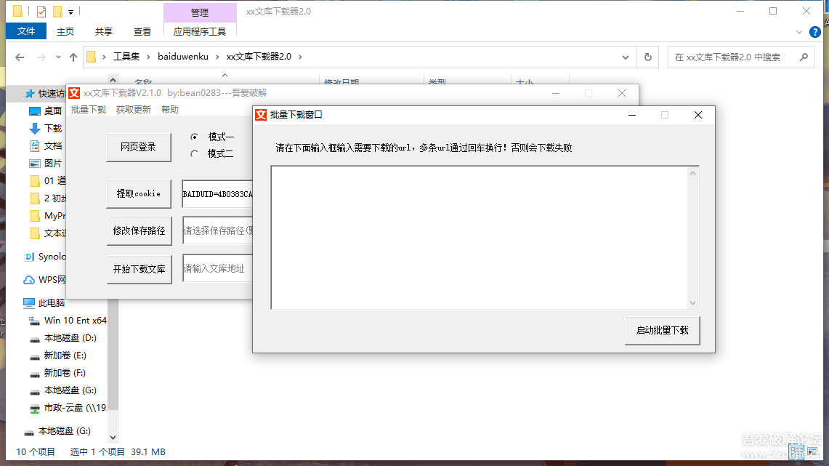Click the text area scroll-down arrow
The width and height of the screenshot is (829, 466).
click(x=692, y=303)
